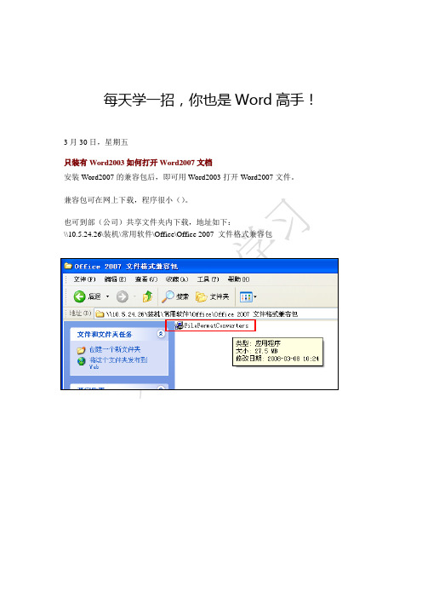
Task: Collapse the 文件和文件夹任务 panel chevron
Action: point(161,334)
